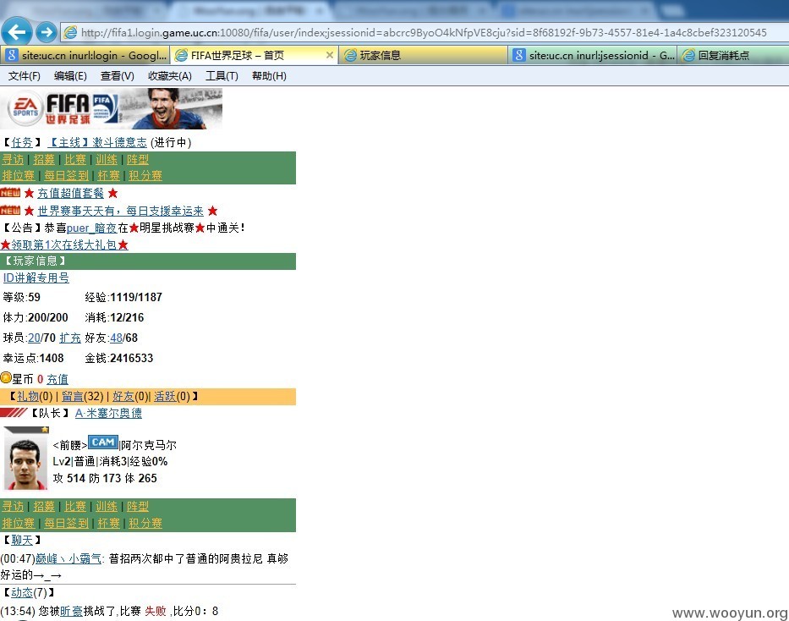The image size is (789, 621).
Task: Click the NEW badge beside 世界赛事天天有
Action: click(10, 211)
